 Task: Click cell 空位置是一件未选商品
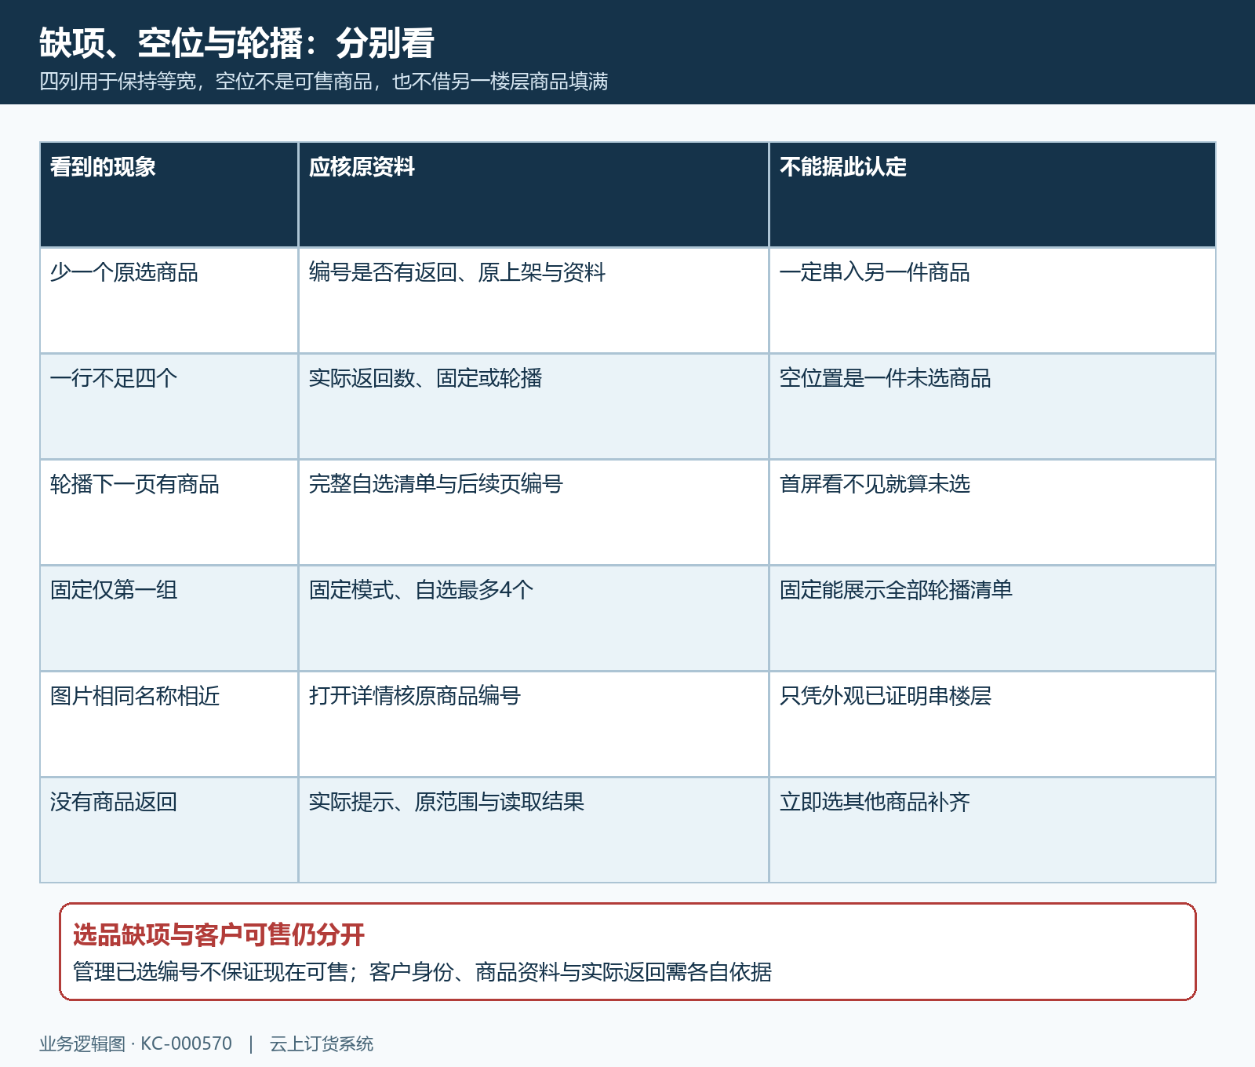pyautogui.click(x=992, y=406)
